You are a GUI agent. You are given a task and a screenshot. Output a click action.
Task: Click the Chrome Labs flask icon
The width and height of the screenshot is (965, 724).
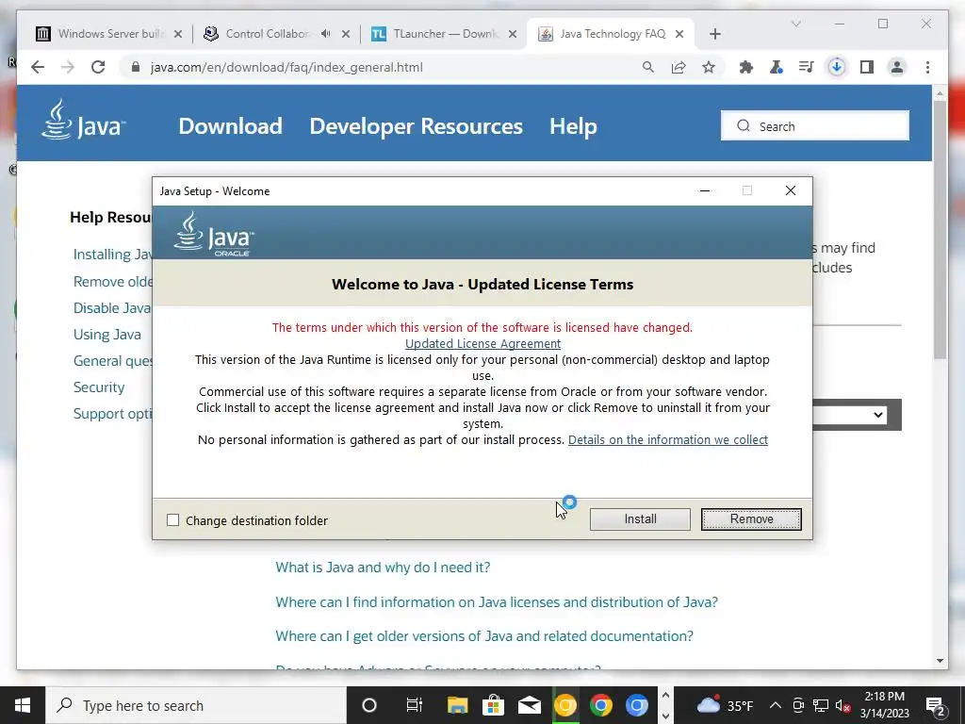coord(777,67)
